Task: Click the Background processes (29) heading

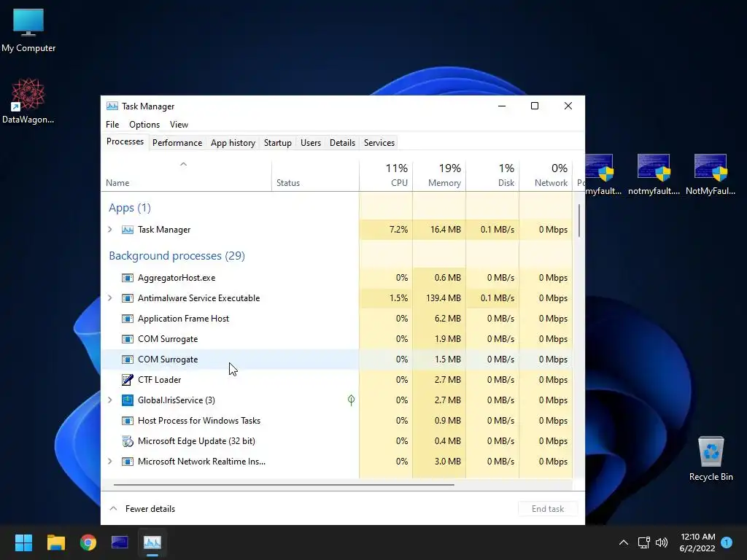Action: (177, 256)
